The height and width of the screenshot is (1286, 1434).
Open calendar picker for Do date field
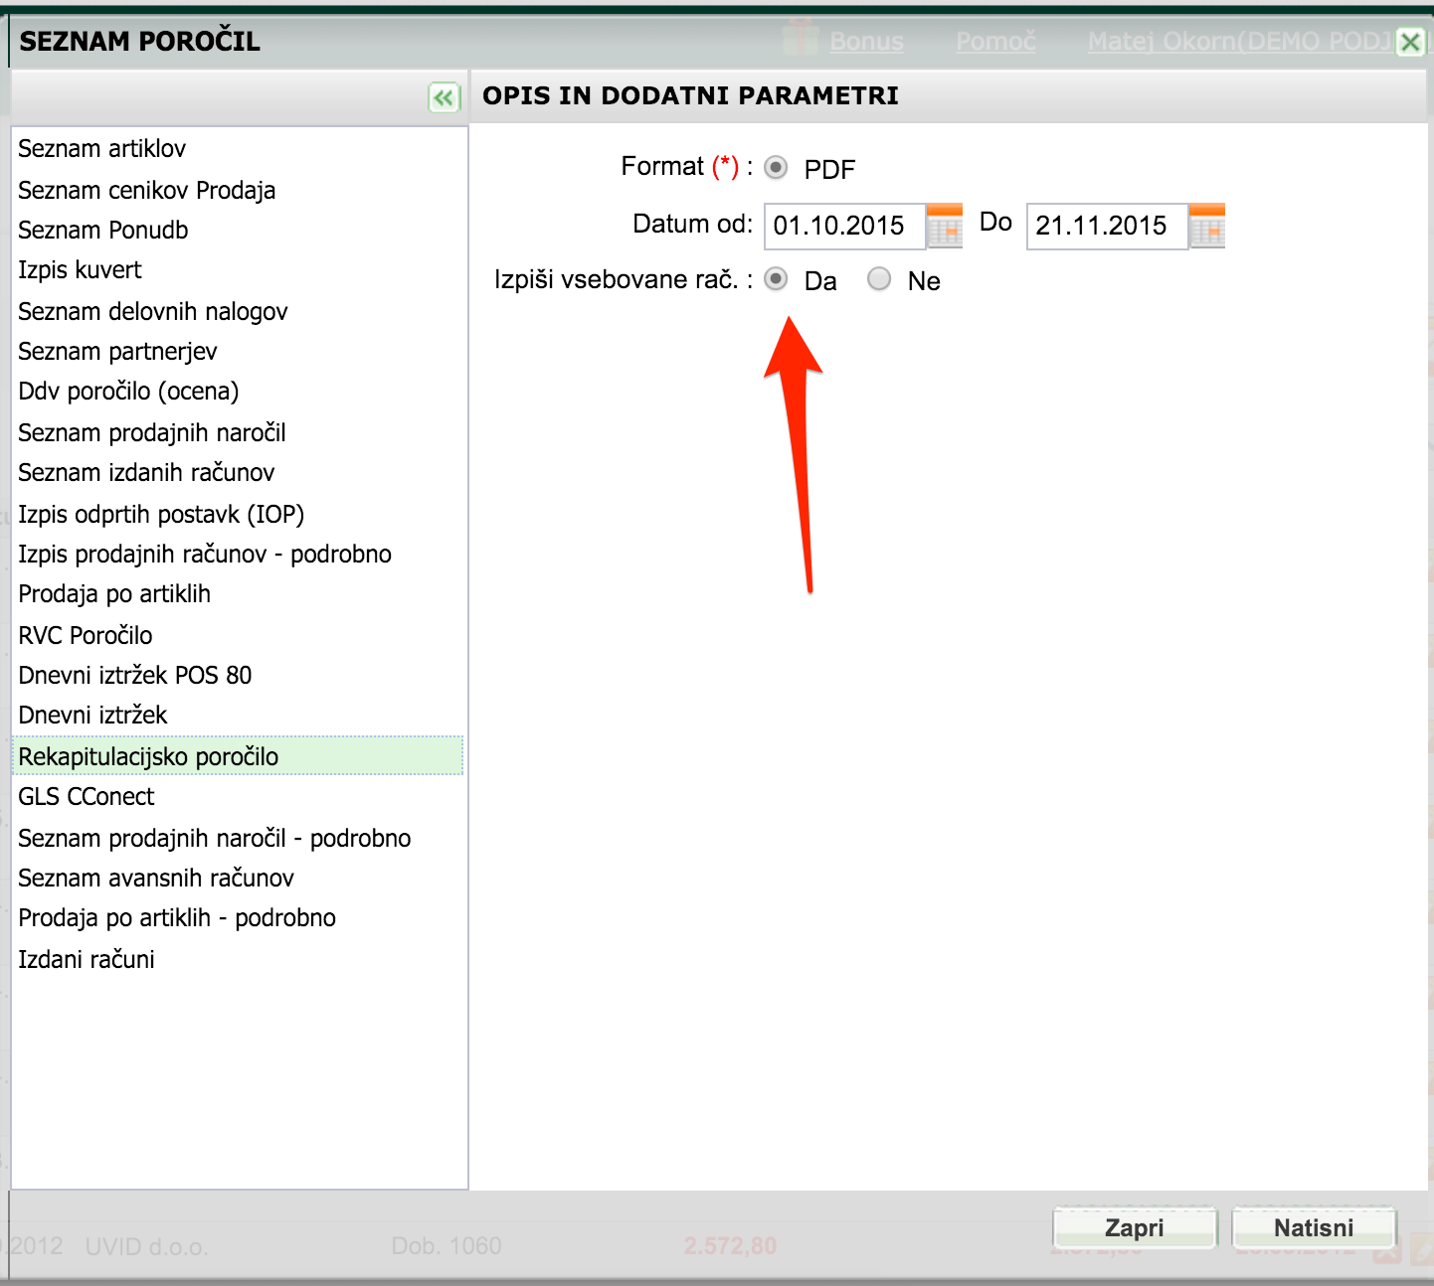click(x=1207, y=226)
